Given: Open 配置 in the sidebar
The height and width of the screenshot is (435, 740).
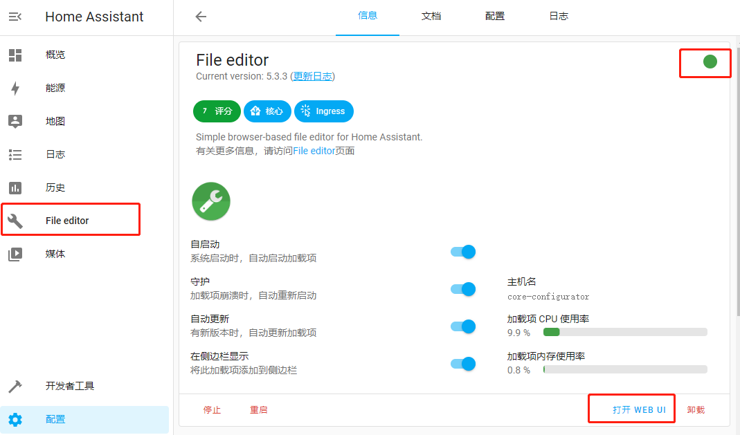Looking at the screenshot, I should (x=85, y=420).
